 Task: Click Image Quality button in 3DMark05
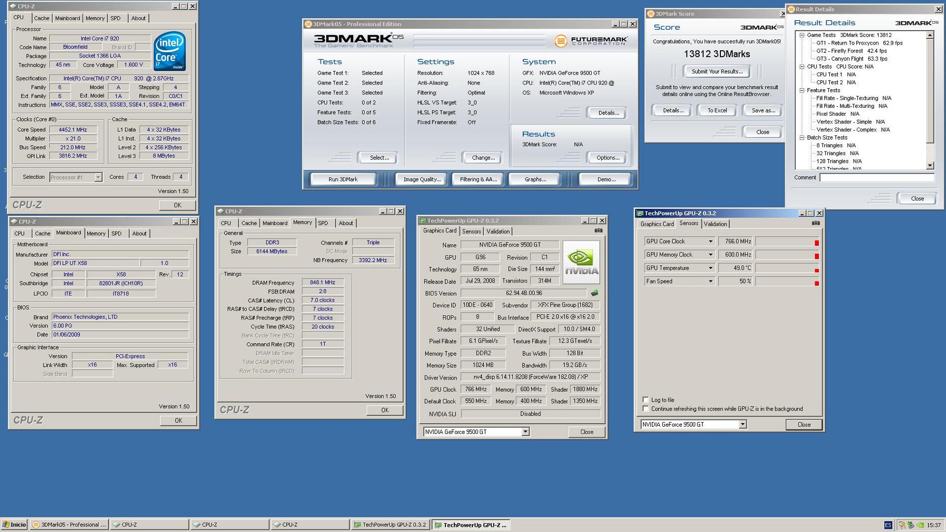tap(422, 179)
